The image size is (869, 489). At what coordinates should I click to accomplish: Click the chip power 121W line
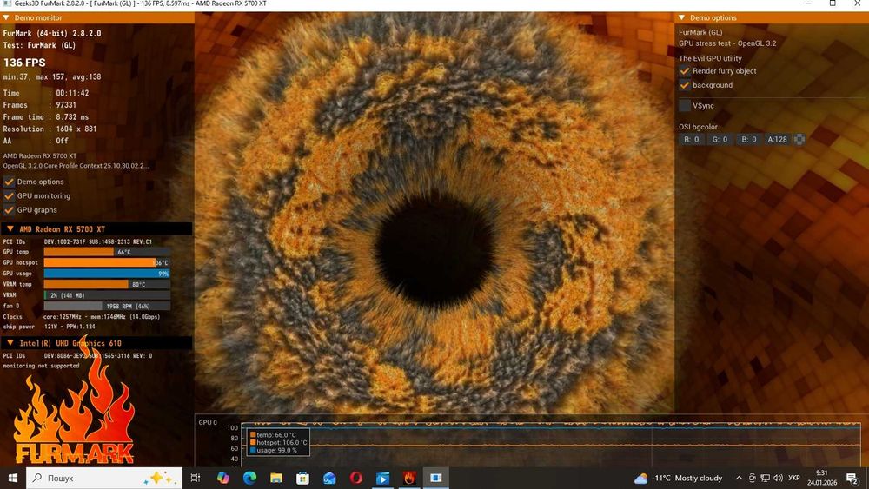point(49,327)
